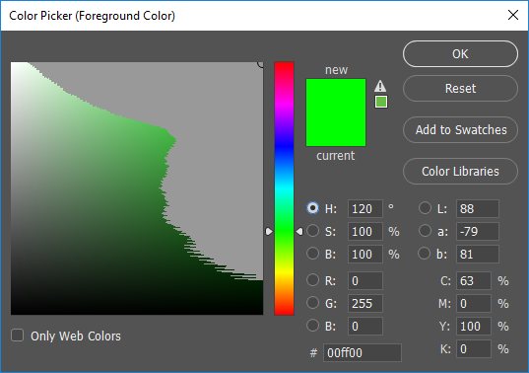Click the vertical hue spectrum slider
The width and height of the screenshot is (529, 373).
coord(284,188)
